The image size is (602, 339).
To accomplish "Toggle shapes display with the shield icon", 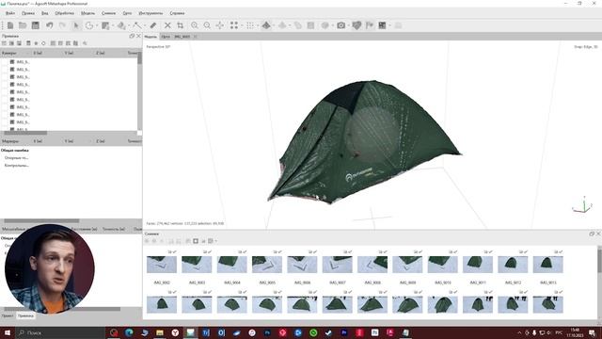I will coord(356,25).
